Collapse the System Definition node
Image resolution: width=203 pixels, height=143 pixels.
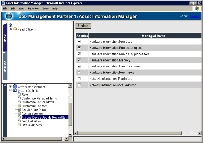pyautogui.click(x=11, y=91)
